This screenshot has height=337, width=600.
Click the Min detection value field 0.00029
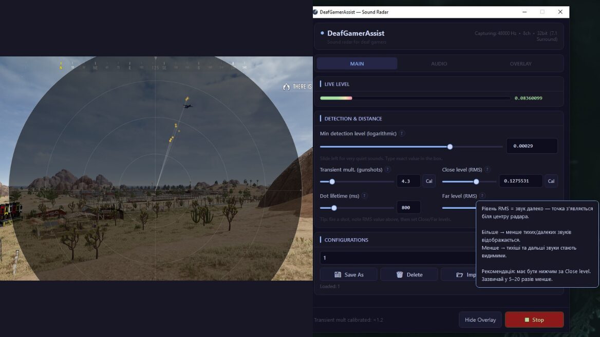click(x=531, y=146)
